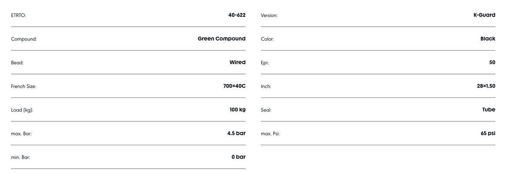Viewport: 508px width, 174px height.
Task: Click the Black color value
Action: click(x=487, y=39)
